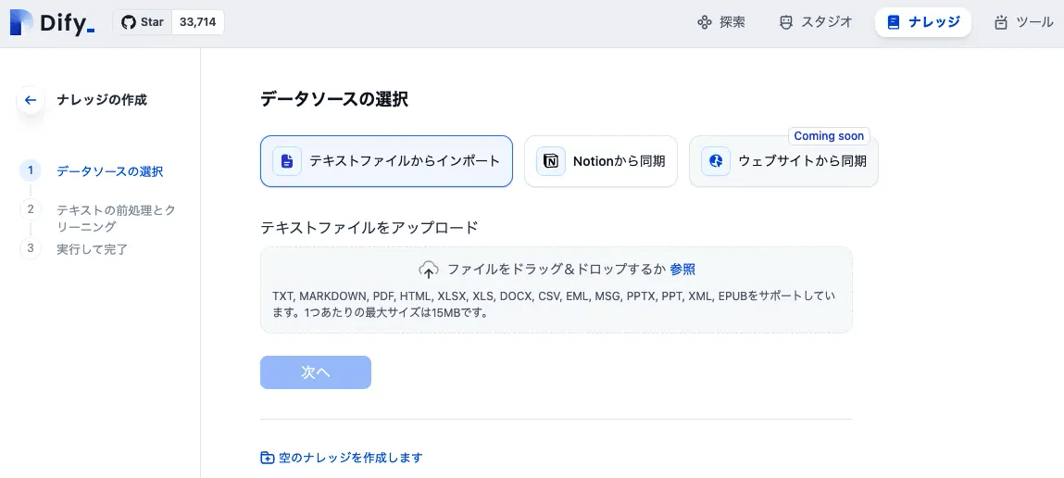Open the ツール tab
The width and height of the screenshot is (1064, 478).
point(1024,22)
